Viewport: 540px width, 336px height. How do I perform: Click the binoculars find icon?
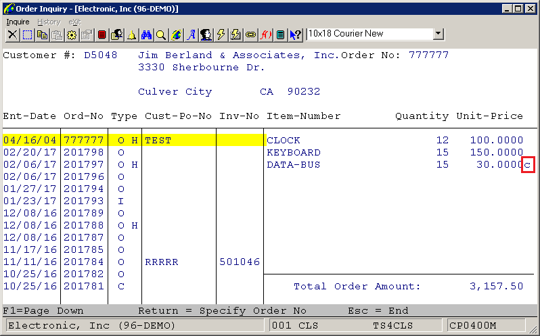(x=146, y=34)
